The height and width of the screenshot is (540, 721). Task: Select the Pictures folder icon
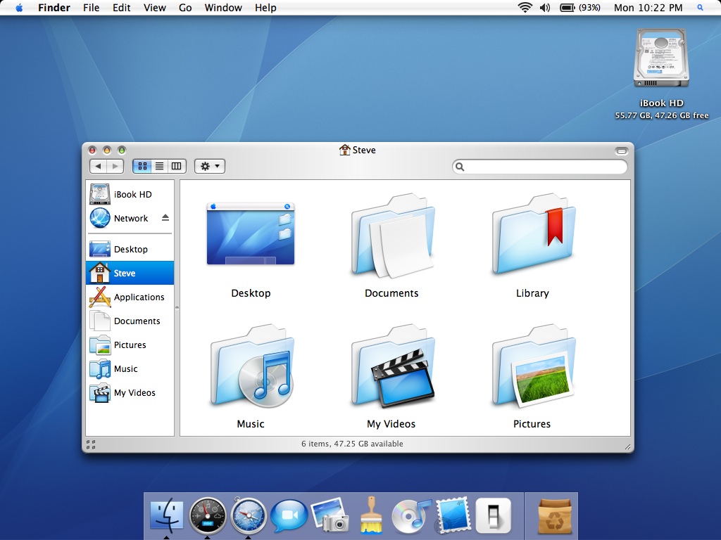[532, 368]
